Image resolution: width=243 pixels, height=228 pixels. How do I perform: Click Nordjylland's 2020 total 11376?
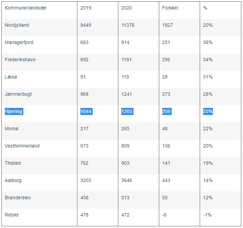(x=128, y=25)
